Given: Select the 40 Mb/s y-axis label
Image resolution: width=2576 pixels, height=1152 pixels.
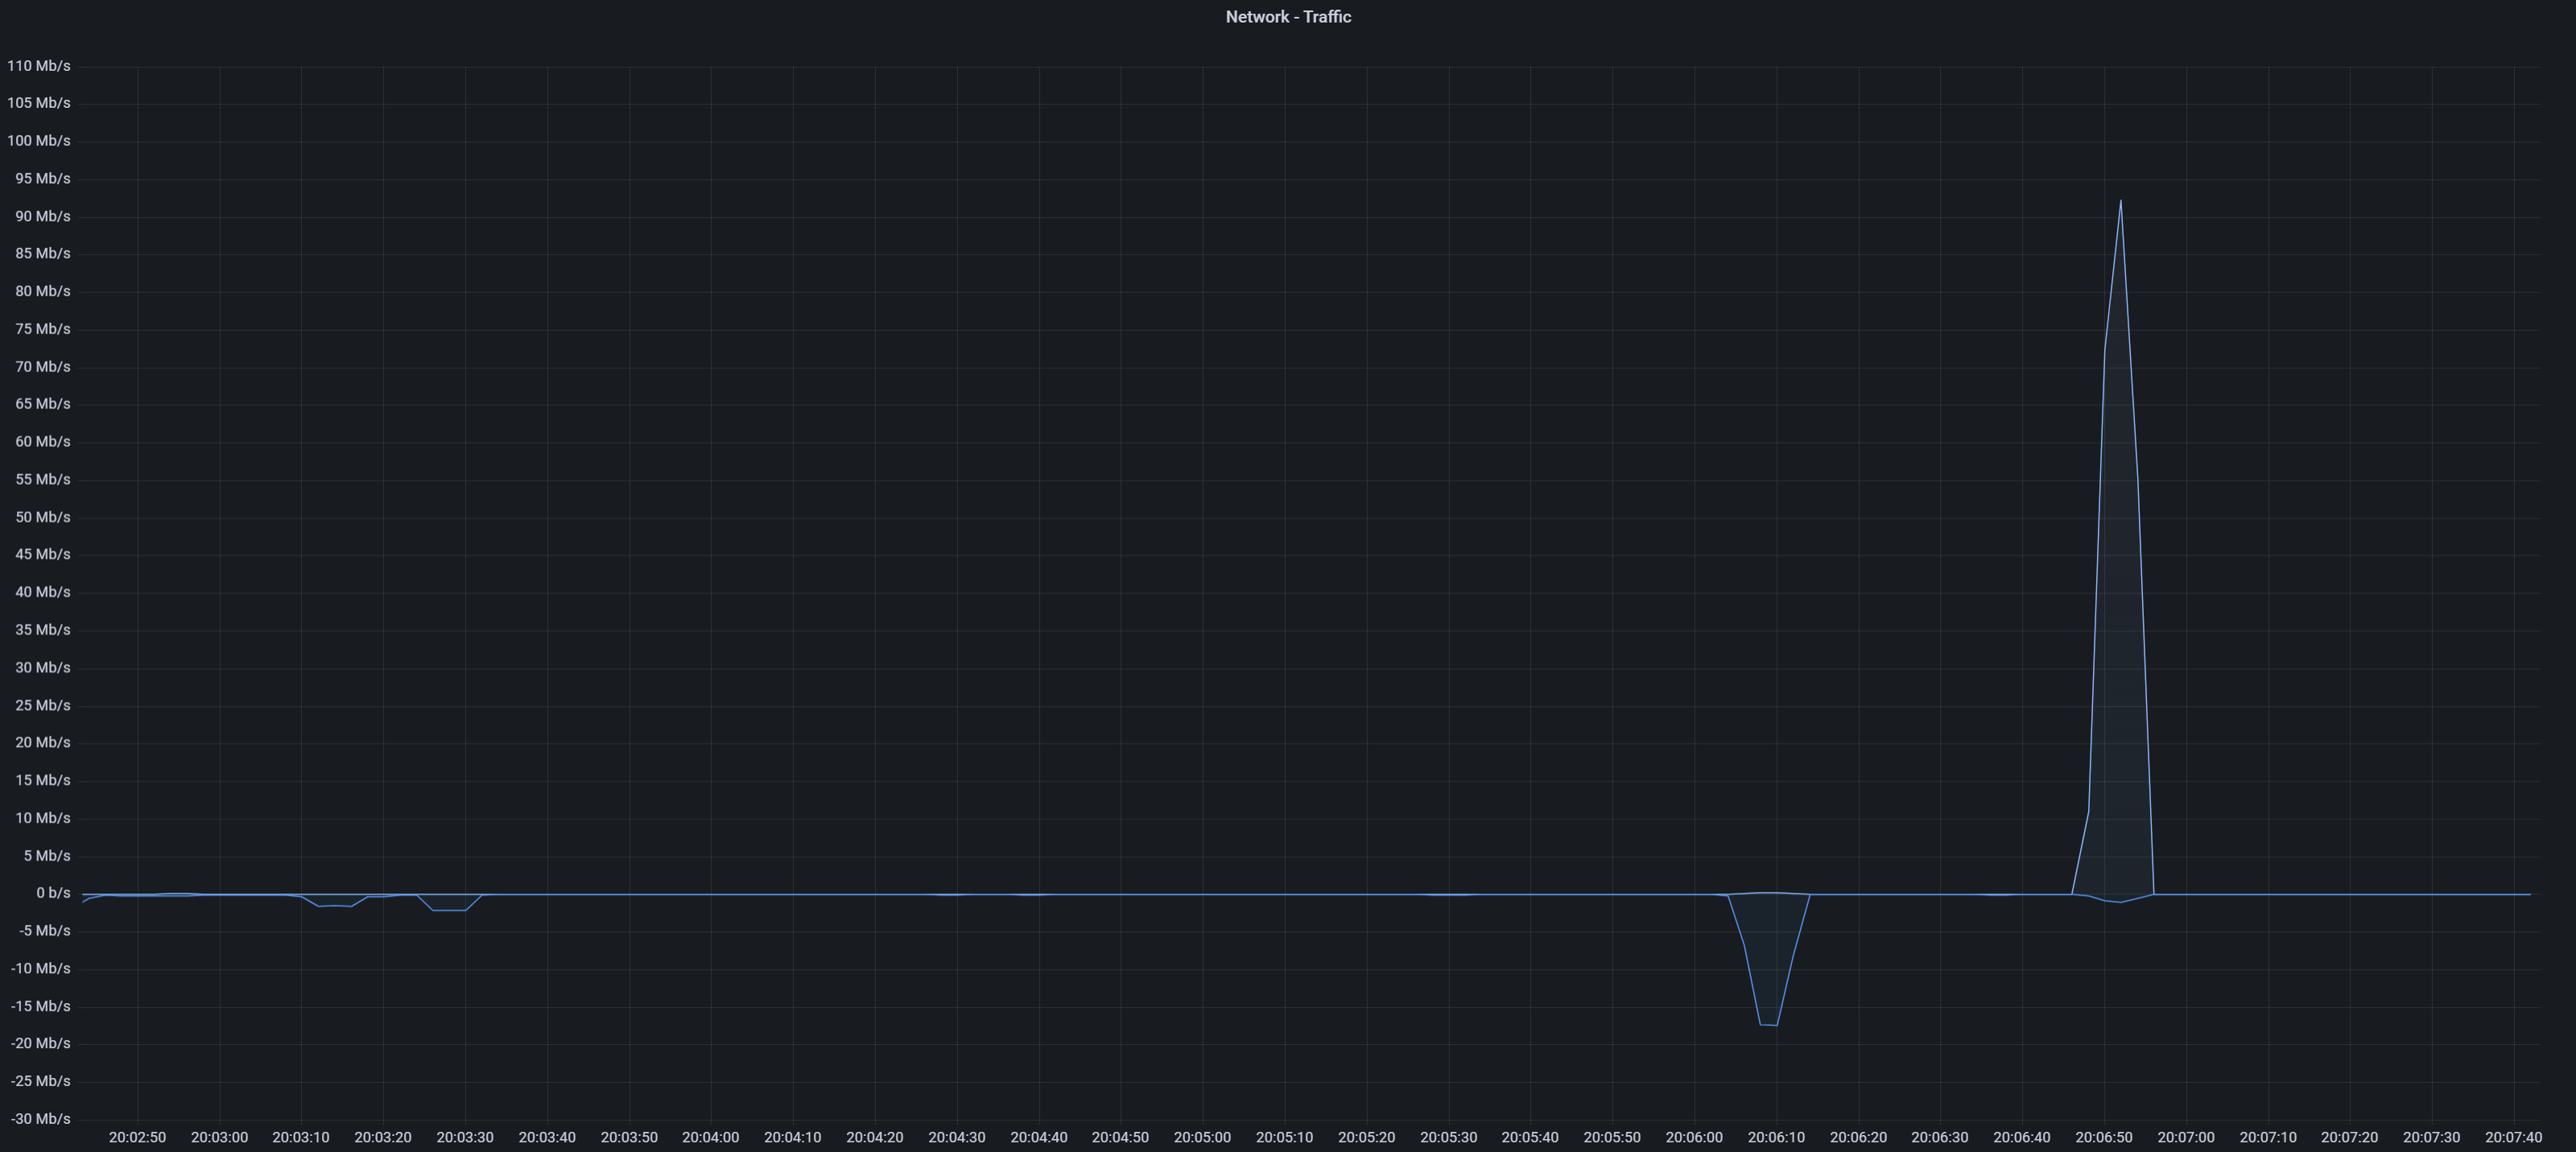Looking at the screenshot, I should coord(43,592).
